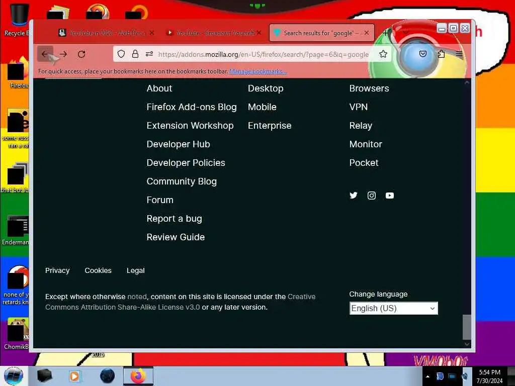Click the address bar URL field
Image resolution: width=515 pixels, height=386 pixels.
click(263, 54)
